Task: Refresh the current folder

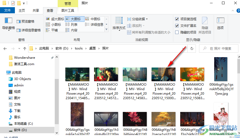Action: pyautogui.click(x=192, y=49)
